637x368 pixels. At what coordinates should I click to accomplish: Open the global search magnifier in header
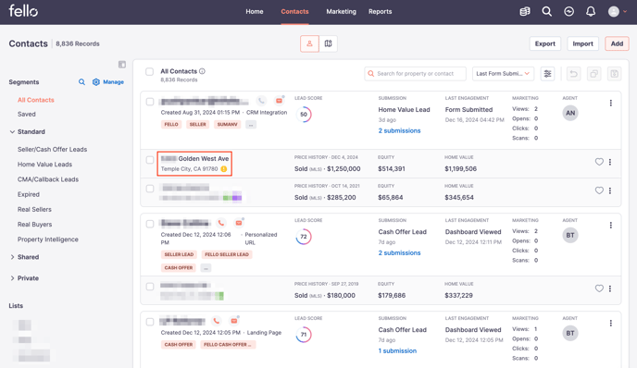coord(547,11)
